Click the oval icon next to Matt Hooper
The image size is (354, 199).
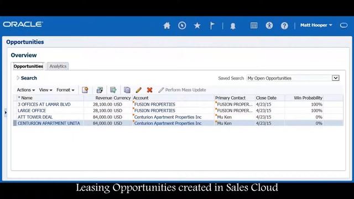click(344, 25)
